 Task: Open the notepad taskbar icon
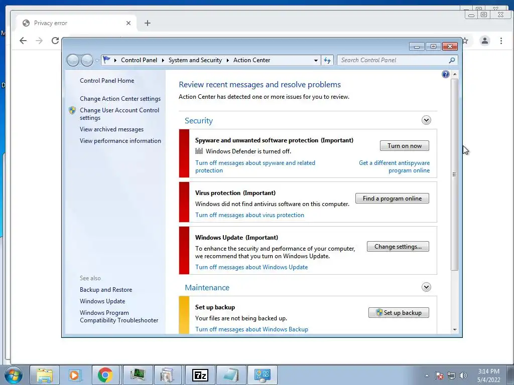(x=231, y=375)
